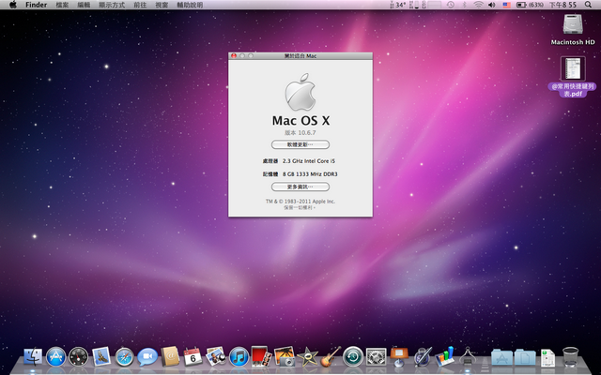Click the 8 GB 1333 MHz DDR3 text
Image resolution: width=601 pixels, height=375 pixels.
pos(310,174)
